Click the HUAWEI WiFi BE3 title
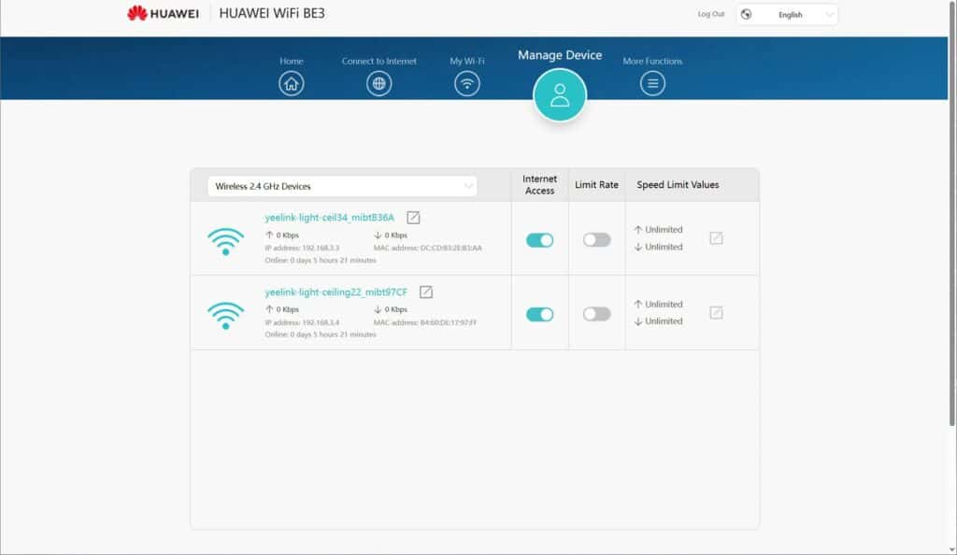This screenshot has height=555, width=957. [272, 13]
